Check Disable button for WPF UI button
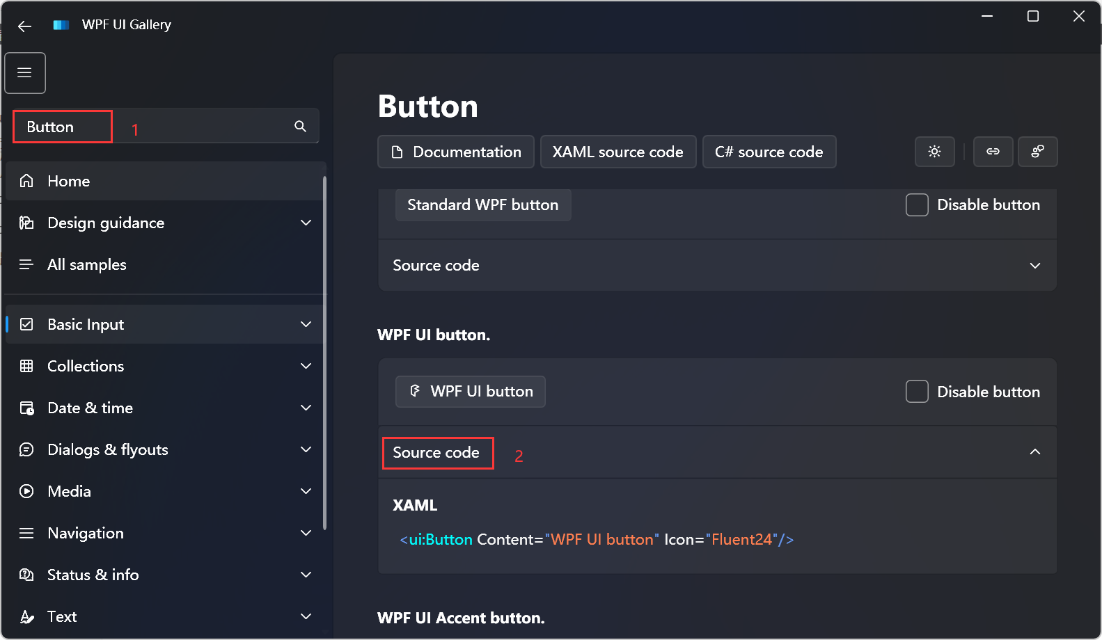The height and width of the screenshot is (640, 1102). click(x=917, y=392)
